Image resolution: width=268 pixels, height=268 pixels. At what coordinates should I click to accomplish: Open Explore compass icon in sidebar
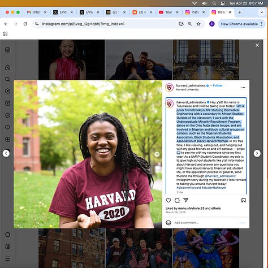[7, 91]
